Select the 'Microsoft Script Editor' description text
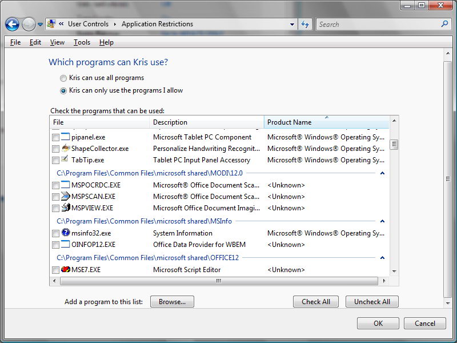This screenshot has height=343, width=457. click(x=187, y=270)
